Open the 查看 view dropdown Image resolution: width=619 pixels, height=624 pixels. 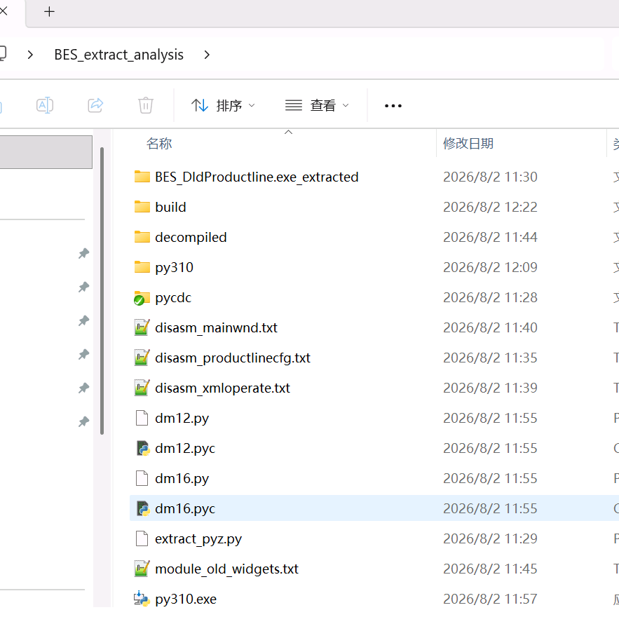(317, 106)
